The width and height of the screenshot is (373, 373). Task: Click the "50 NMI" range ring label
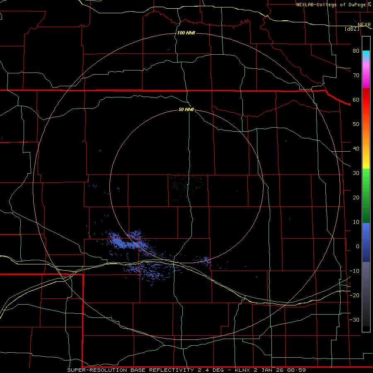186,109
